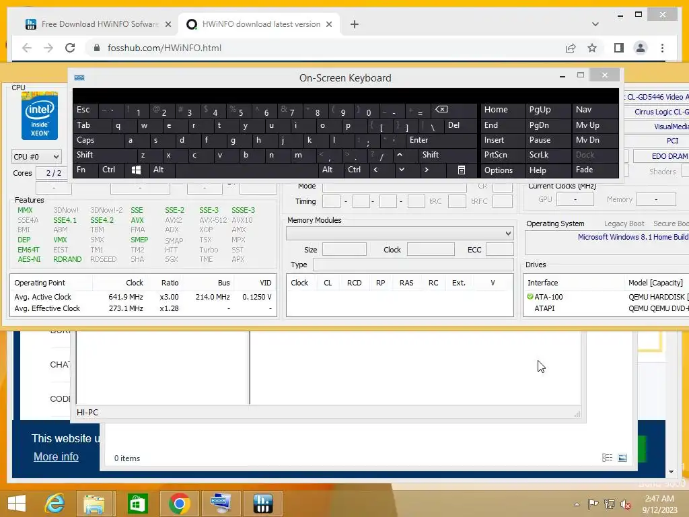
Task: Click the Avg. Active Clock row
Action: pyautogui.click(x=143, y=297)
